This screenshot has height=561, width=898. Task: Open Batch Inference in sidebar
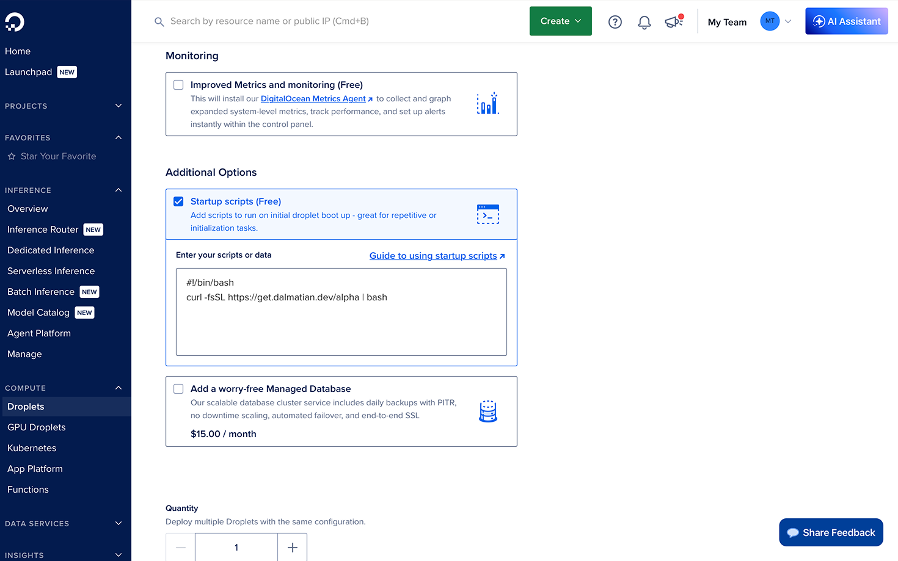pyautogui.click(x=41, y=292)
